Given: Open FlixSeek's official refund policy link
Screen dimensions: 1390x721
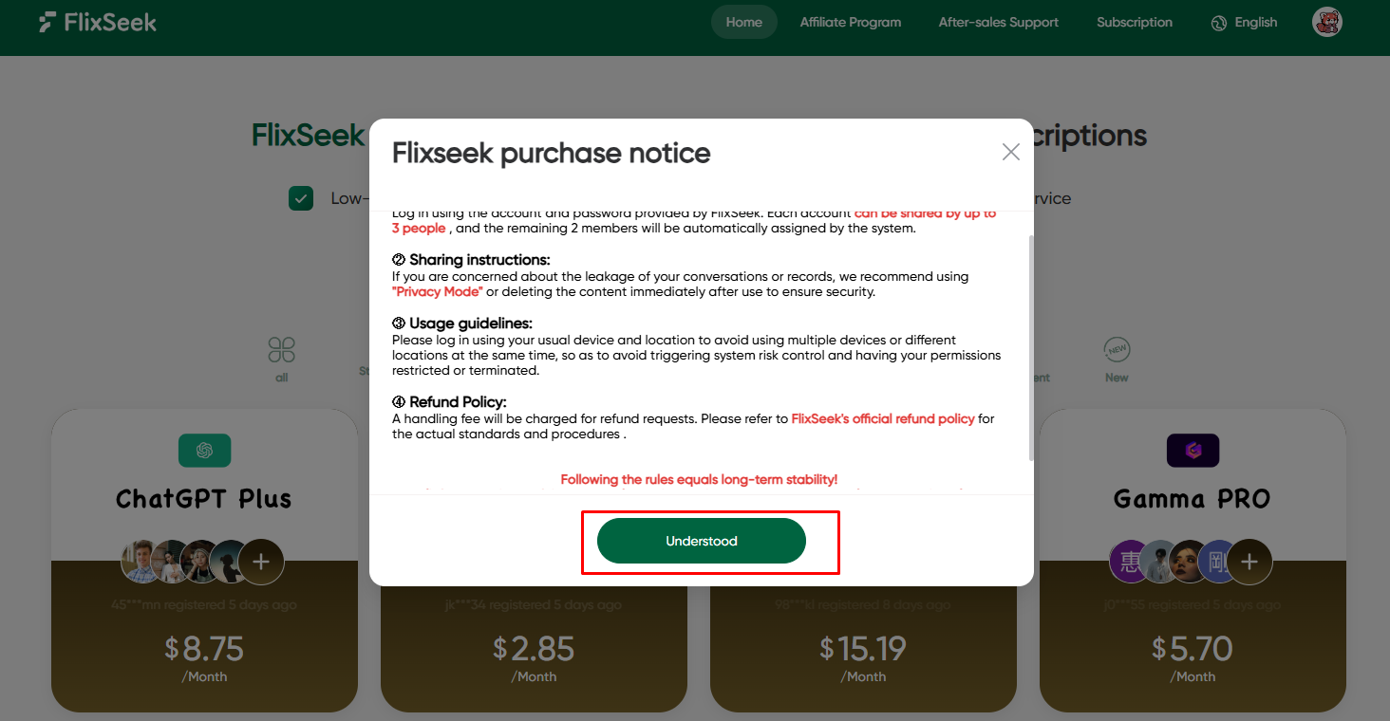Looking at the screenshot, I should (883, 418).
